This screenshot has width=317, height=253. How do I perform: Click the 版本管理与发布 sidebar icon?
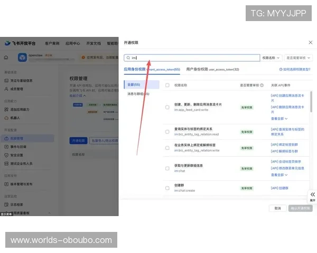(x=6, y=184)
